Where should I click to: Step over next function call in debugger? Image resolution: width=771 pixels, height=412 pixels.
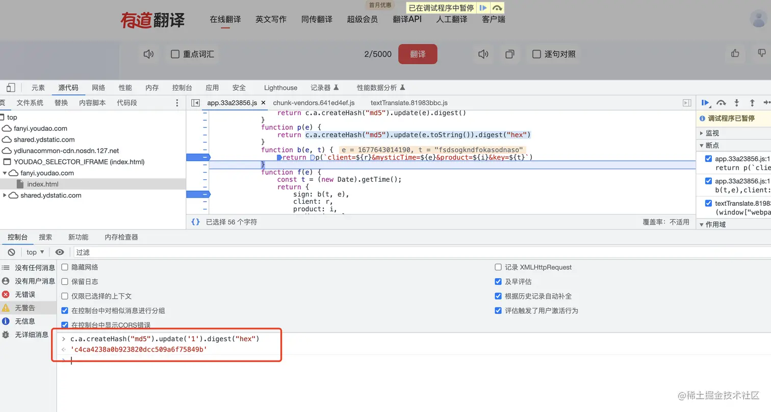point(721,103)
